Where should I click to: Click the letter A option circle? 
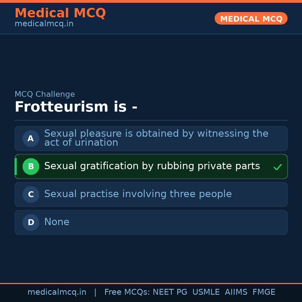coord(31,138)
